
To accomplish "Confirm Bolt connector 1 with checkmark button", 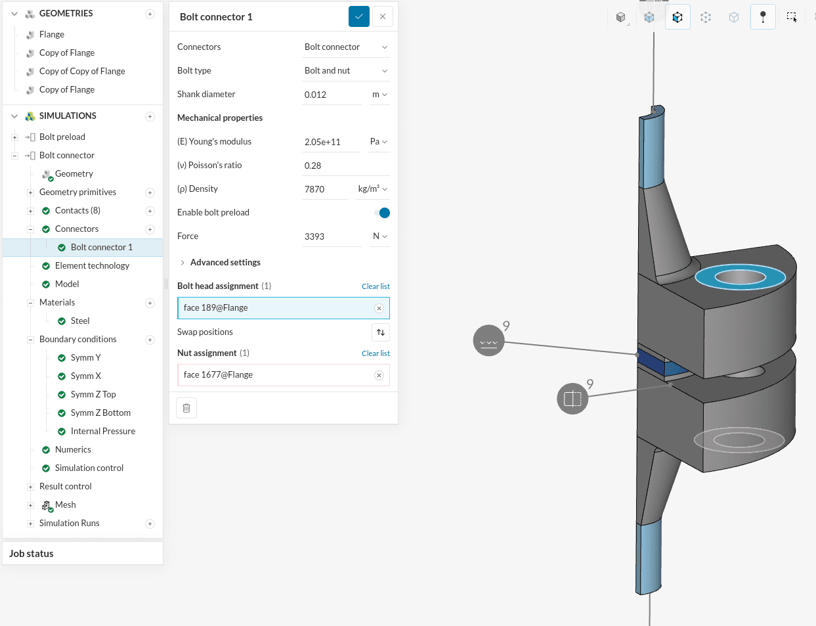I will tap(358, 16).
